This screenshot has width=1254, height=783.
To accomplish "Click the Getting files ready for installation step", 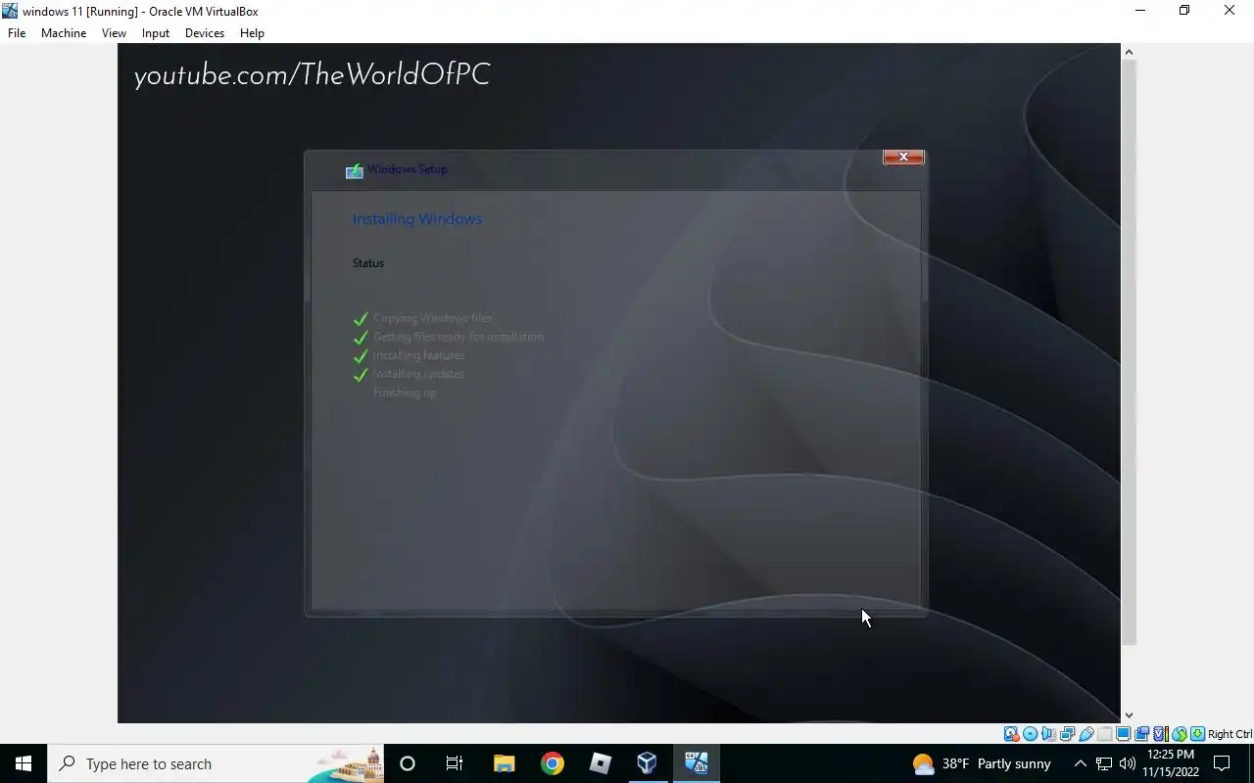I will (458, 337).
